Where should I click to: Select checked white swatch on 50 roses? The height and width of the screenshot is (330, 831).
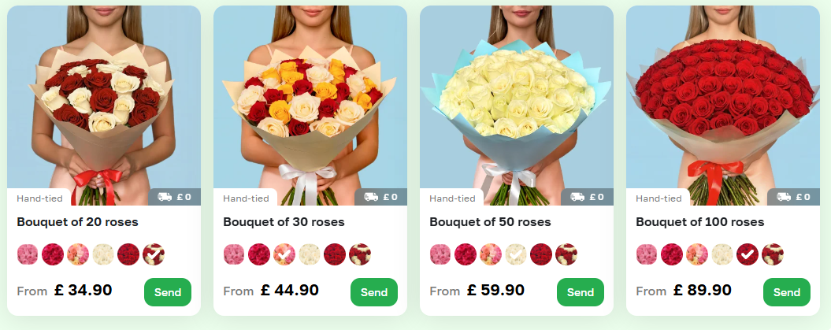coord(516,254)
